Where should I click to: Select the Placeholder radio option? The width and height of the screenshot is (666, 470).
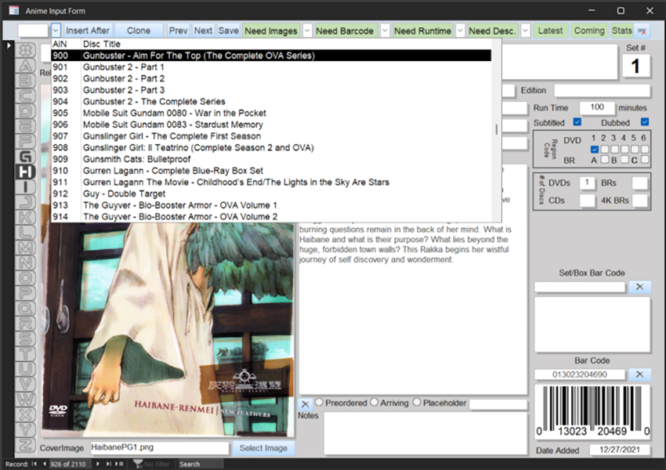click(x=417, y=402)
